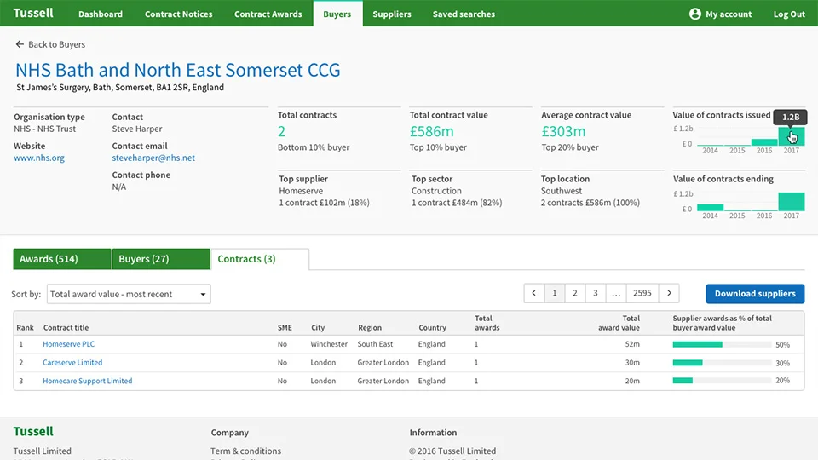Click the Country column header
Viewport: 818px width, 460px height.
[433, 327]
